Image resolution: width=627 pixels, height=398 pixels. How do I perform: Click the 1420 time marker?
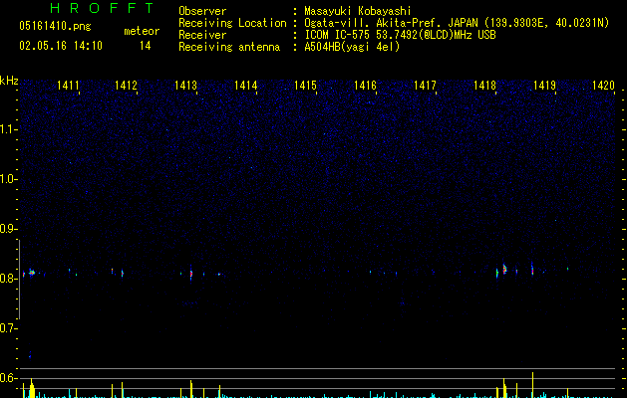603,86
